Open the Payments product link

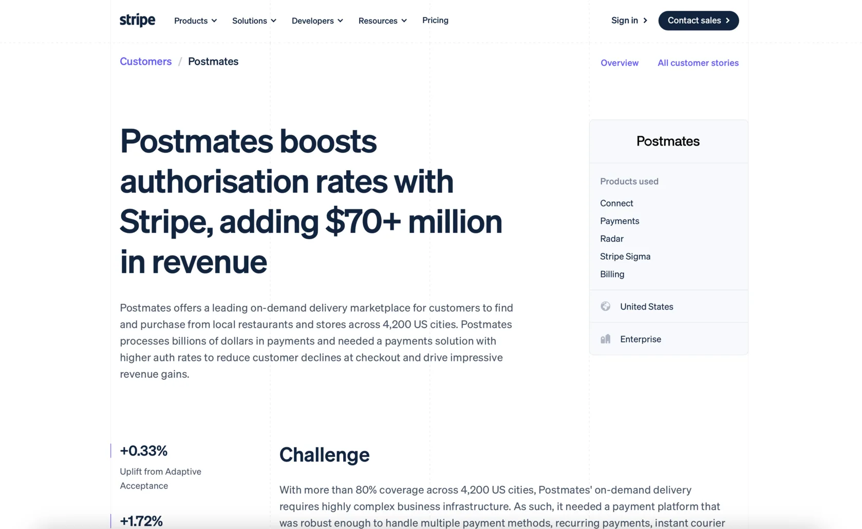(620, 221)
